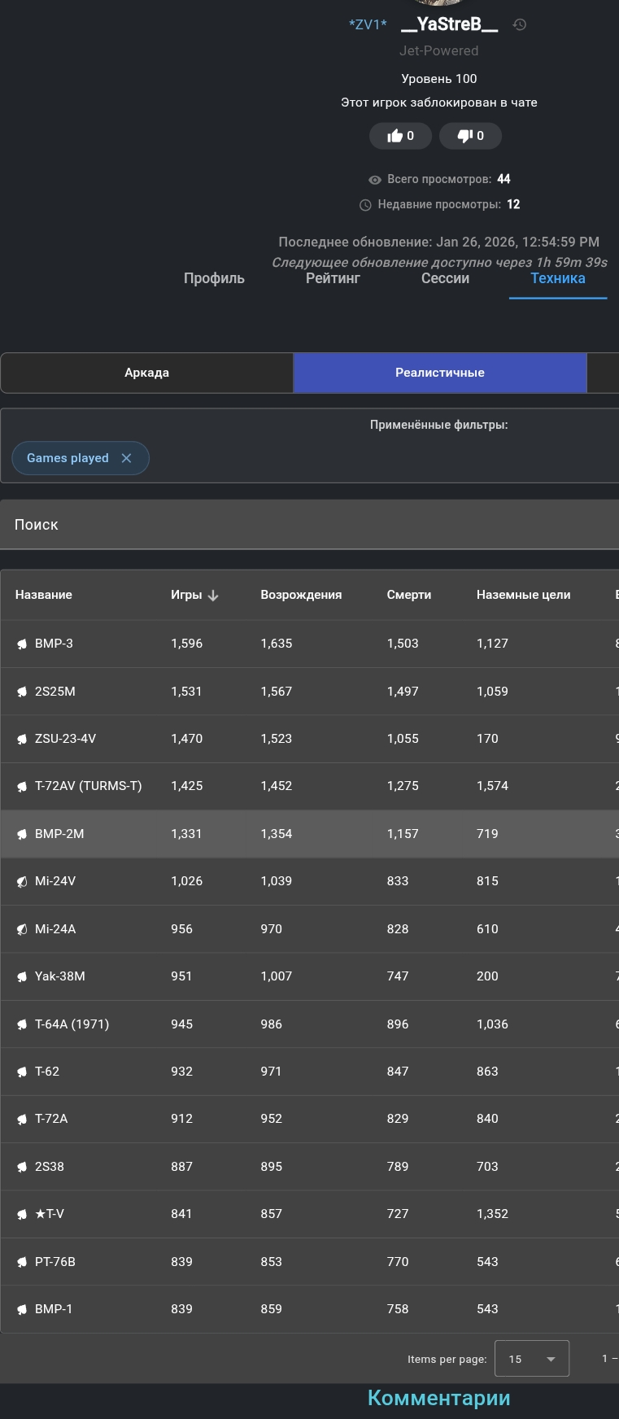Click the thumbs up like icon
Viewport: 619px width, 1419px height.
[x=395, y=136]
